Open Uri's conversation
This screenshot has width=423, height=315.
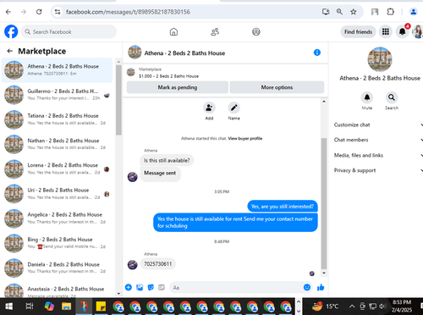pyautogui.click(x=58, y=194)
